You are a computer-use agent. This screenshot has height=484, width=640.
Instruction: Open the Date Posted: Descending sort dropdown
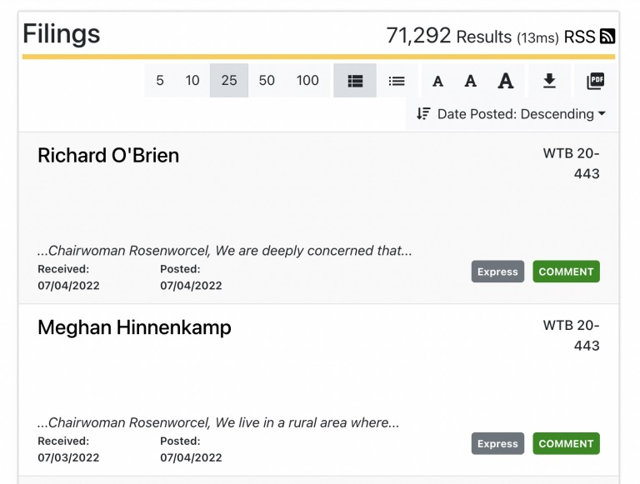pos(511,114)
